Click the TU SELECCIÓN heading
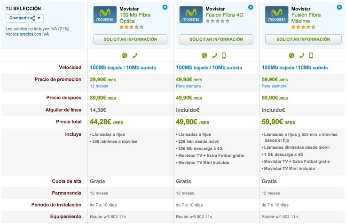346x224 pixels. 23,8
